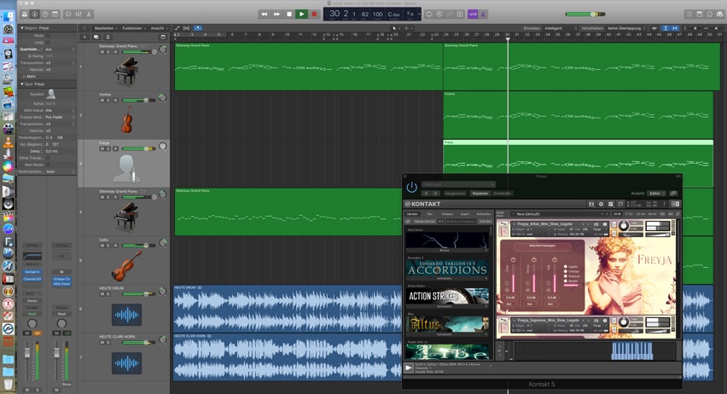
Task: Solo the Cello track
Action: (x=108, y=246)
